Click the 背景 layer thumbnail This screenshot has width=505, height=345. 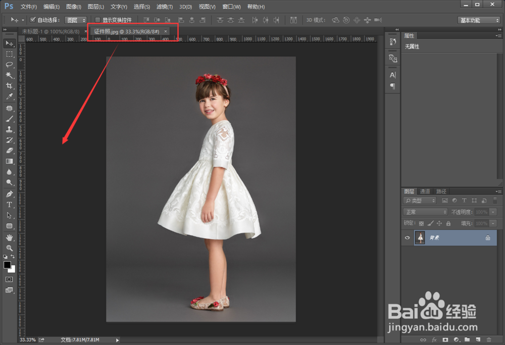pos(420,237)
